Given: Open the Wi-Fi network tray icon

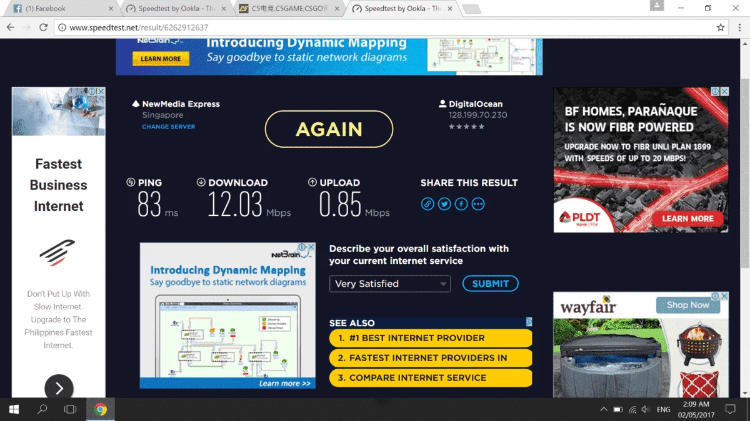Looking at the screenshot, I should (632, 410).
